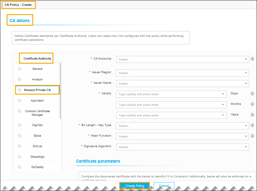The width and height of the screenshot is (257, 191).
Task: Open the Issuer Region dropdown
Action: (182, 73)
